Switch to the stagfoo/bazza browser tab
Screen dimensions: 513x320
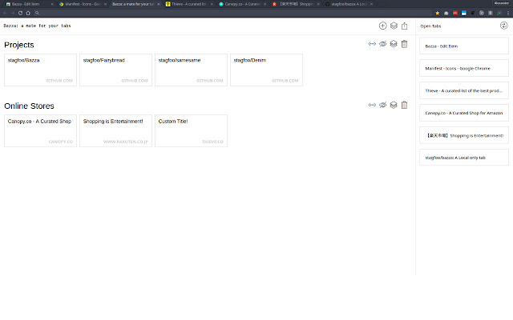[347, 4]
